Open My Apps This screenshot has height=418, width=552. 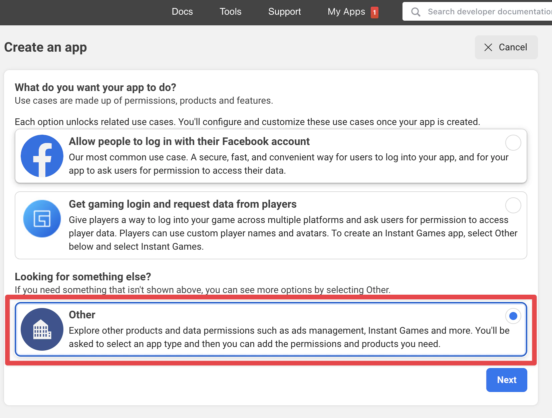(346, 12)
